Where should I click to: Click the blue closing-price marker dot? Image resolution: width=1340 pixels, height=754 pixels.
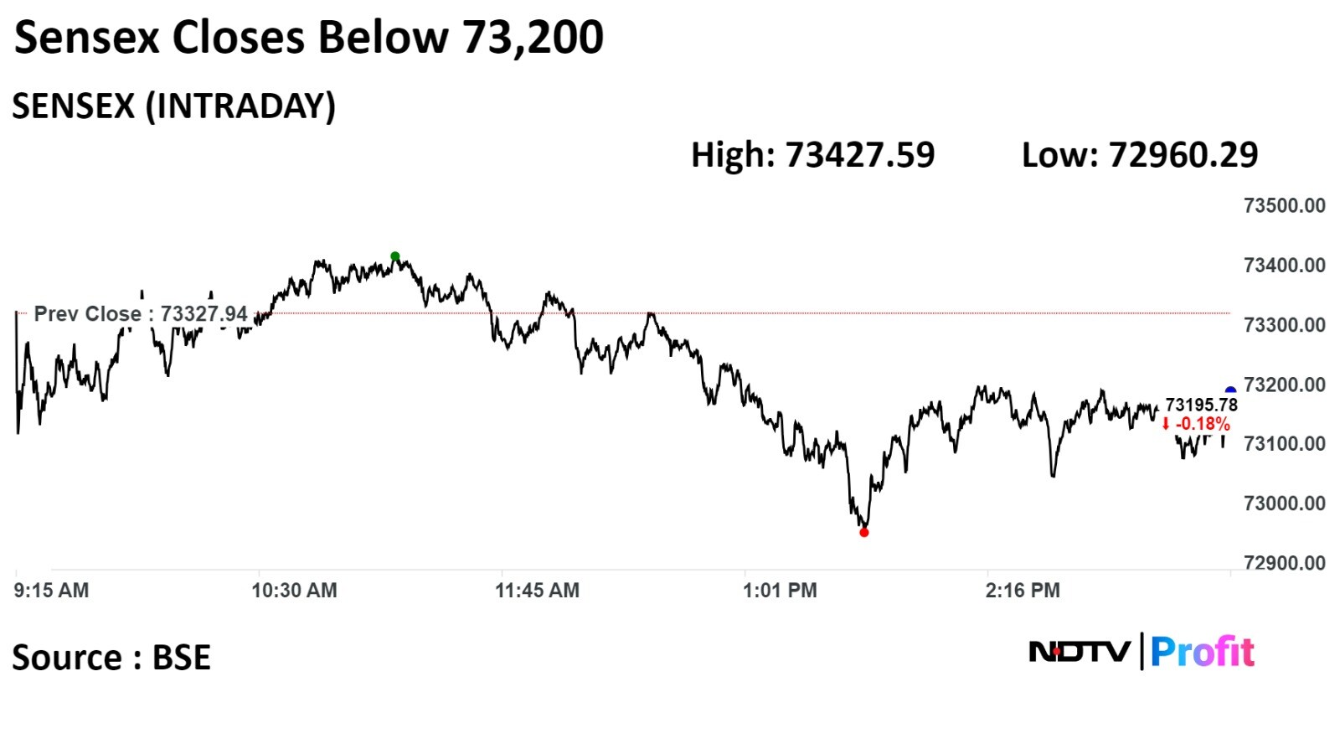pos(1230,391)
